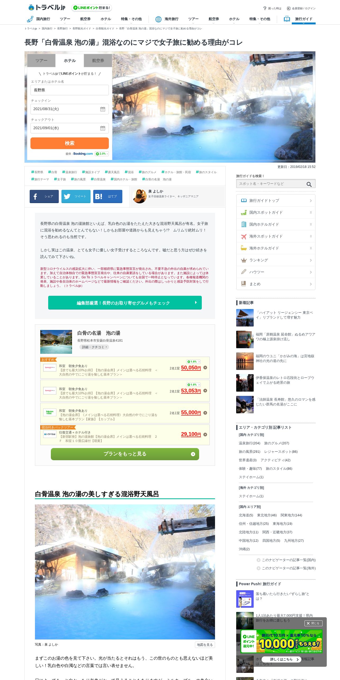Click the #混浴 hashtag

(x=129, y=172)
